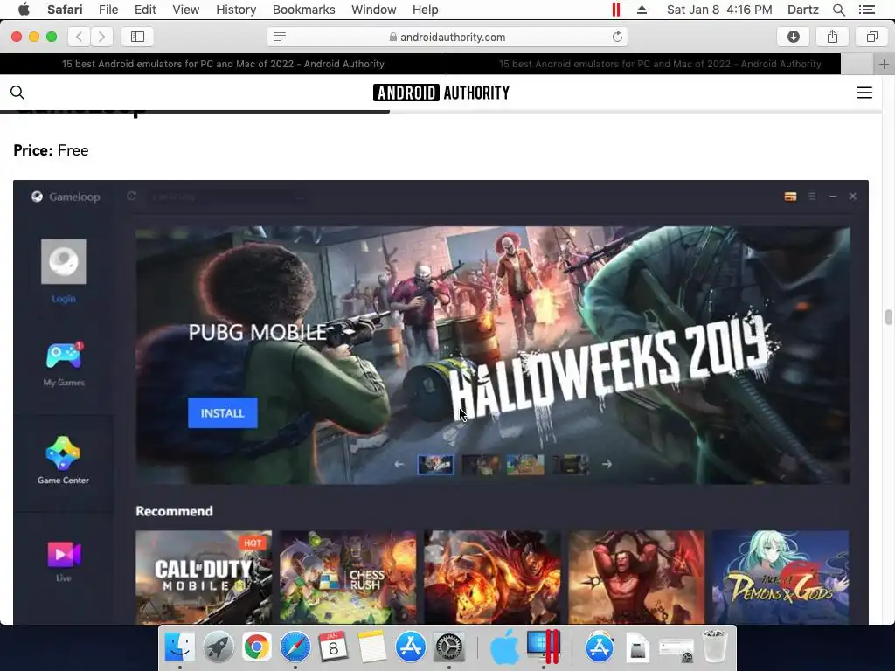The width and height of the screenshot is (895, 671).
Task: Click the Android Authority logo
Action: click(x=441, y=93)
